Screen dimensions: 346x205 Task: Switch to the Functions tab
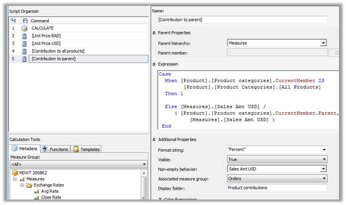55,149
